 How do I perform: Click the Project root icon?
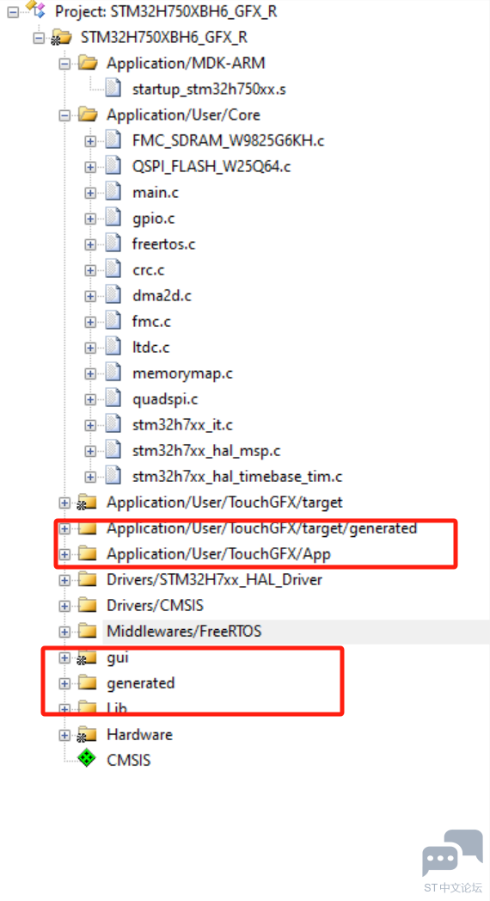click(x=35, y=9)
